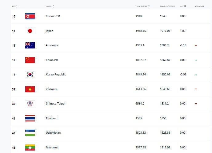Click the Chinese Taipei flag icon
This screenshot has width=212, height=153.
(x=30, y=104)
